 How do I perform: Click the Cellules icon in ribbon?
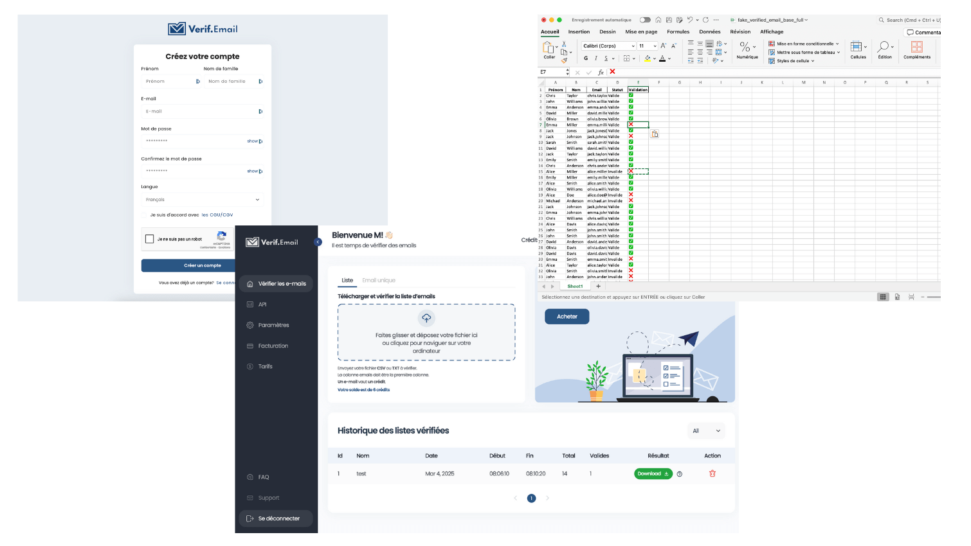856,46
